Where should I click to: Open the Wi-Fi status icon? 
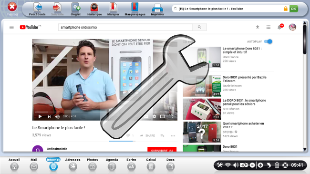coord(228,165)
